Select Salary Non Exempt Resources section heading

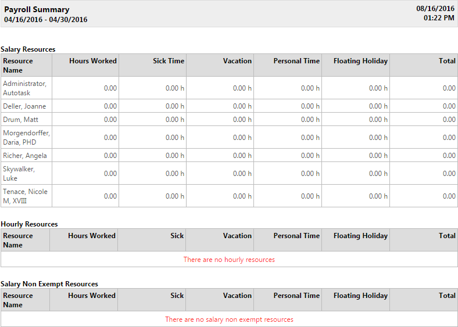(49, 284)
